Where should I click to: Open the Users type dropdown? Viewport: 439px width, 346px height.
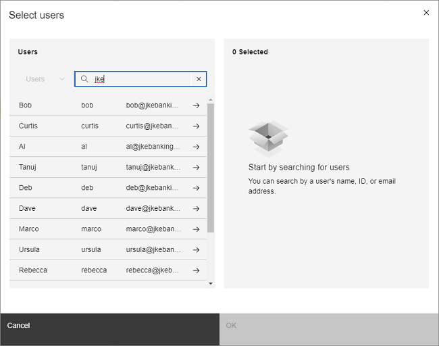tap(45, 79)
